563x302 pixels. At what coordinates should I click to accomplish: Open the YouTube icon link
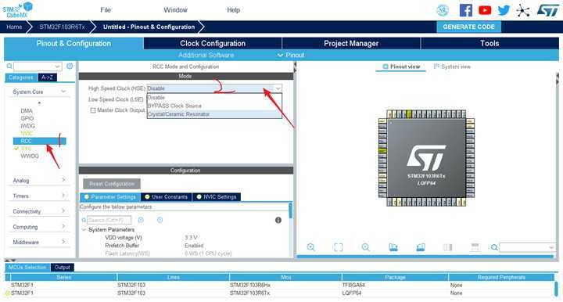tap(485, 10)
